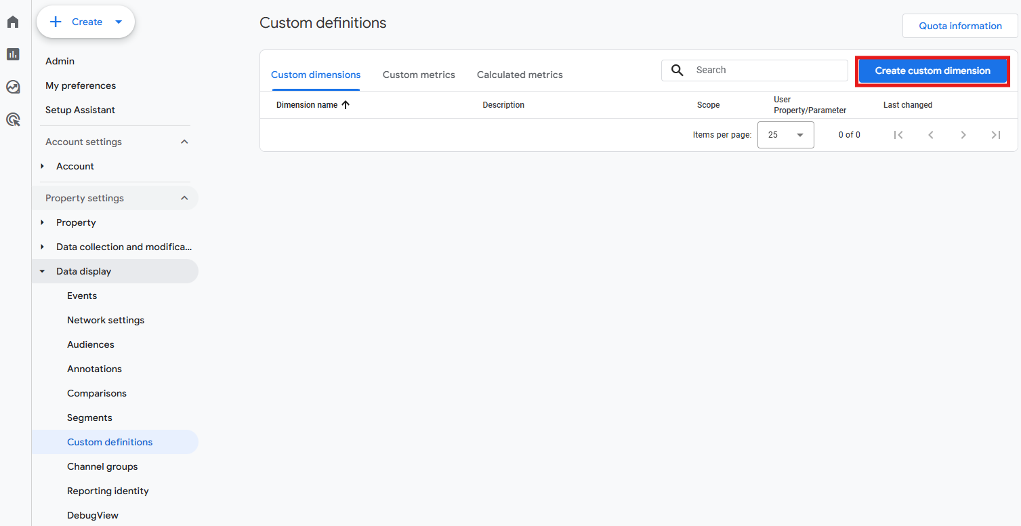Switch to the Calculated metrics tab

520,75
